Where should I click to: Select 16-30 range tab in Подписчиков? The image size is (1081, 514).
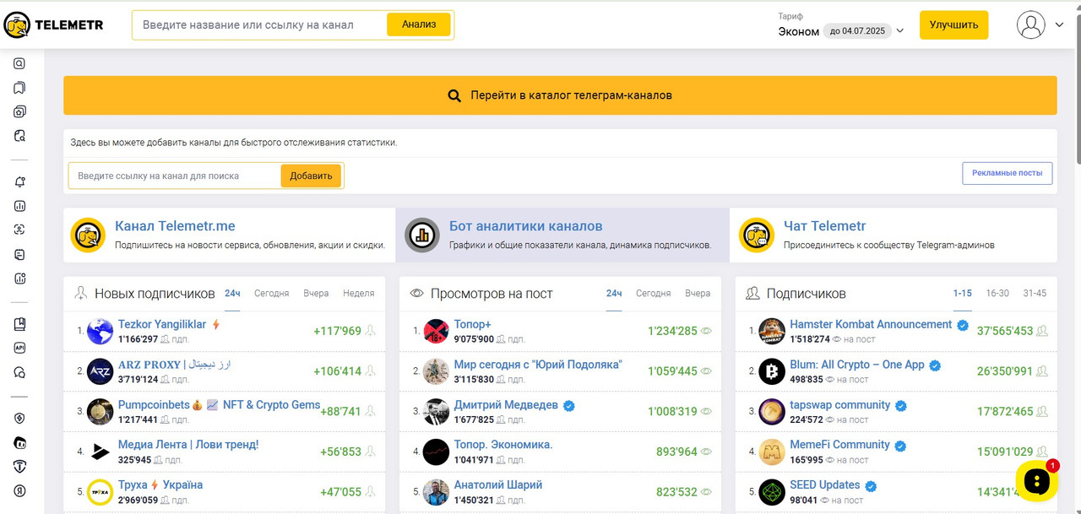click(997, 293)
